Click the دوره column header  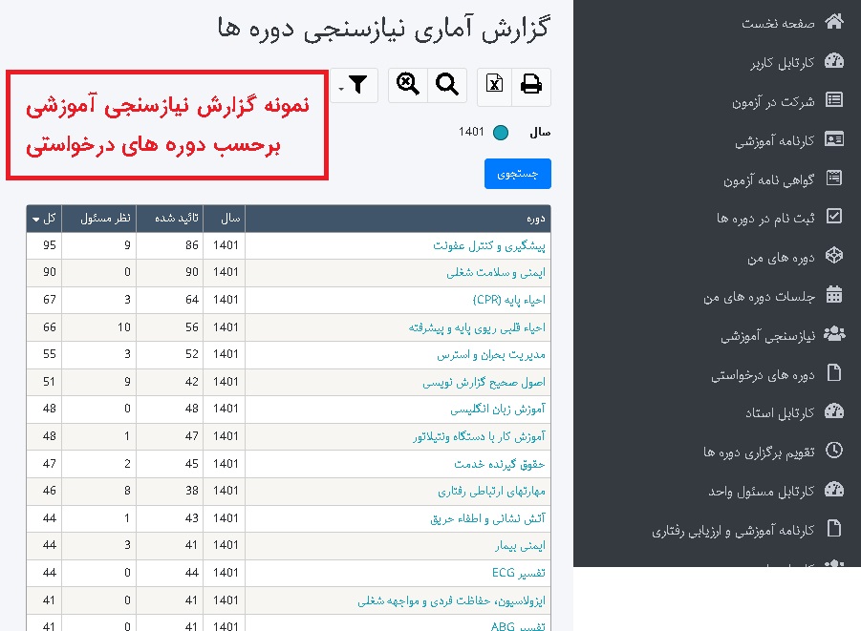[x=398, y=219]
